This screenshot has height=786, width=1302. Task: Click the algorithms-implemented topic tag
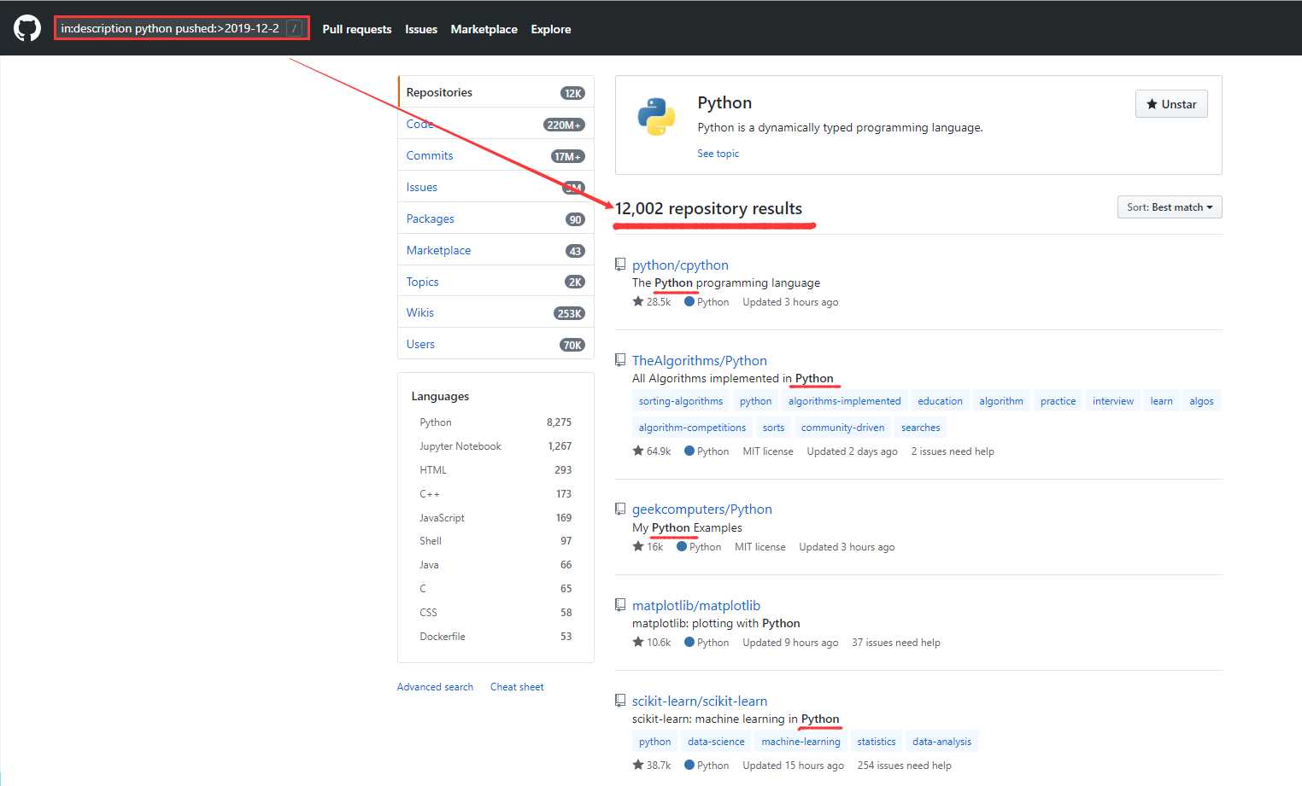[x=845, y=401]
